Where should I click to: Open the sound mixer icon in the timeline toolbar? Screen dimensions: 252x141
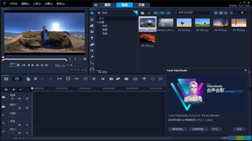[103, 79]
